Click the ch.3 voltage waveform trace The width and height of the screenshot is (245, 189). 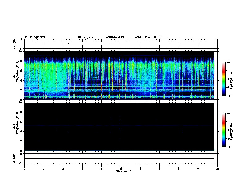click(x=119, y=158)
